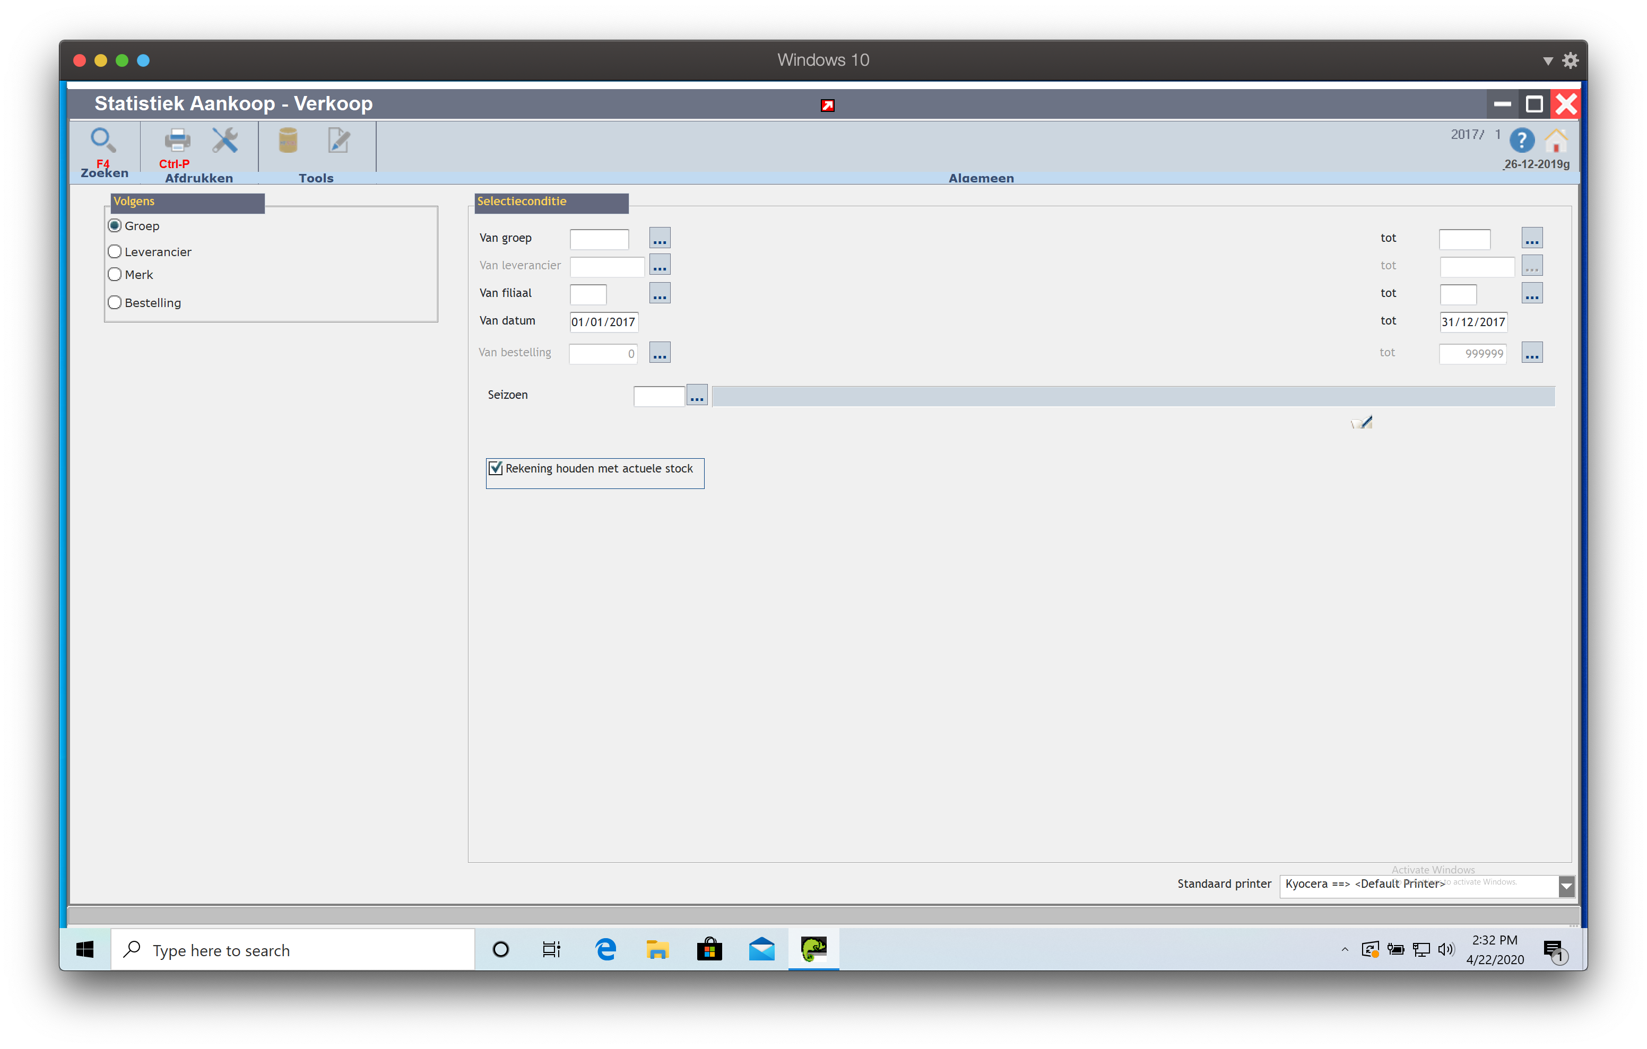Viewport: 1647px width, 1049px height.
Task: Open the Van groep lookup button
Action: click(x=660, y=238)
